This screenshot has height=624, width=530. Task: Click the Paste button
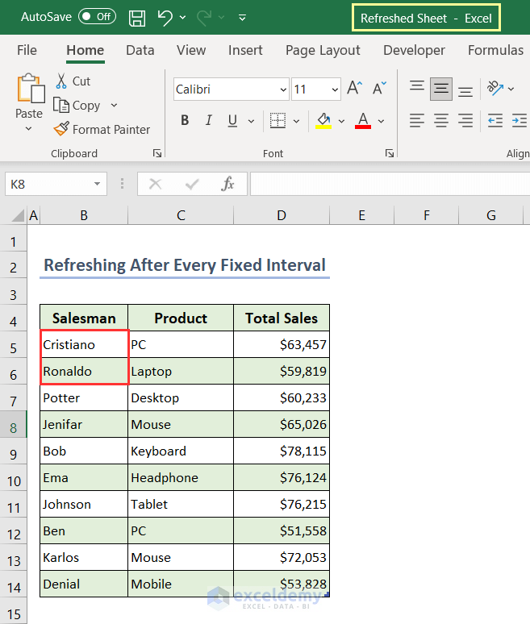point(29,95)
